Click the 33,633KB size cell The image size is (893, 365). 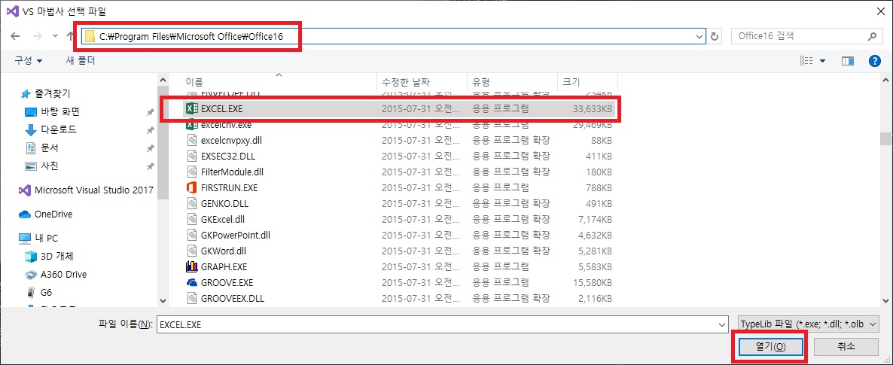click(x=593, y=108)
